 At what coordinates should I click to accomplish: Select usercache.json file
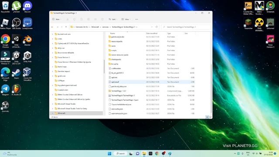tap(117, 109)
